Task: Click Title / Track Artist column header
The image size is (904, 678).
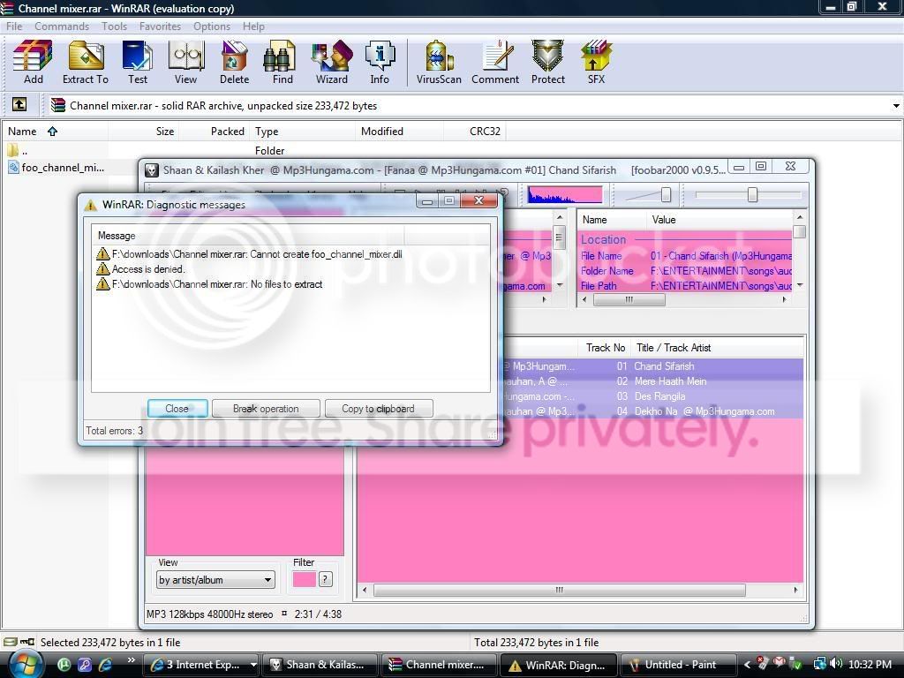Action: pos(717,348)
